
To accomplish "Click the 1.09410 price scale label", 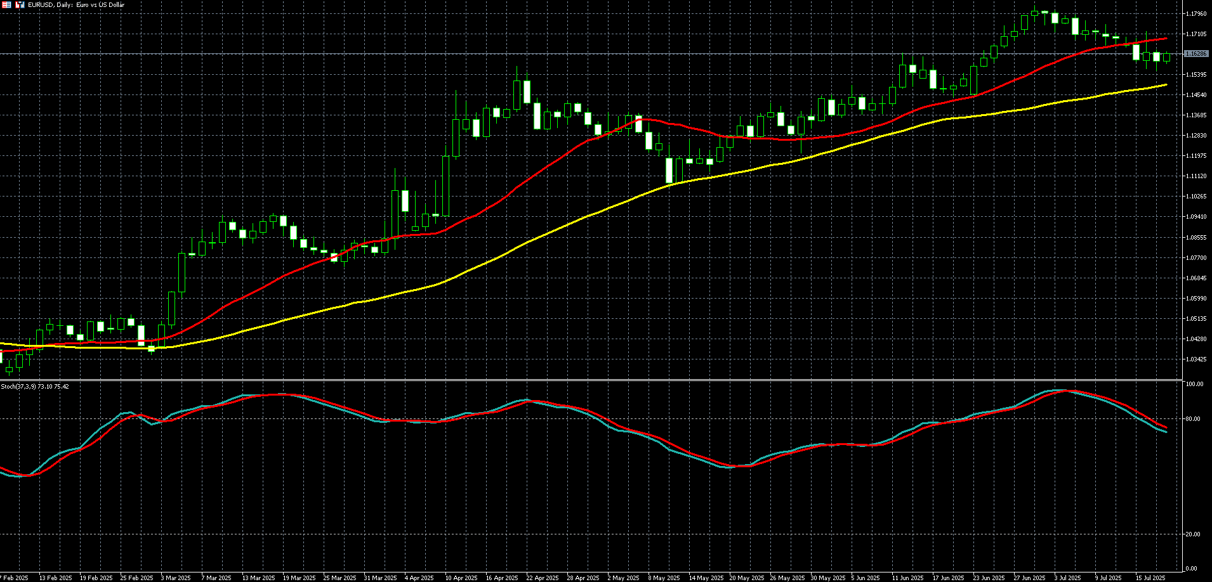I will pyautogui.click(x=1196, y=217).
